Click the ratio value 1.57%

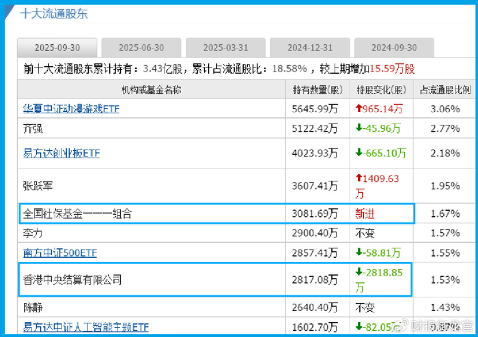[x=445, y=233]
